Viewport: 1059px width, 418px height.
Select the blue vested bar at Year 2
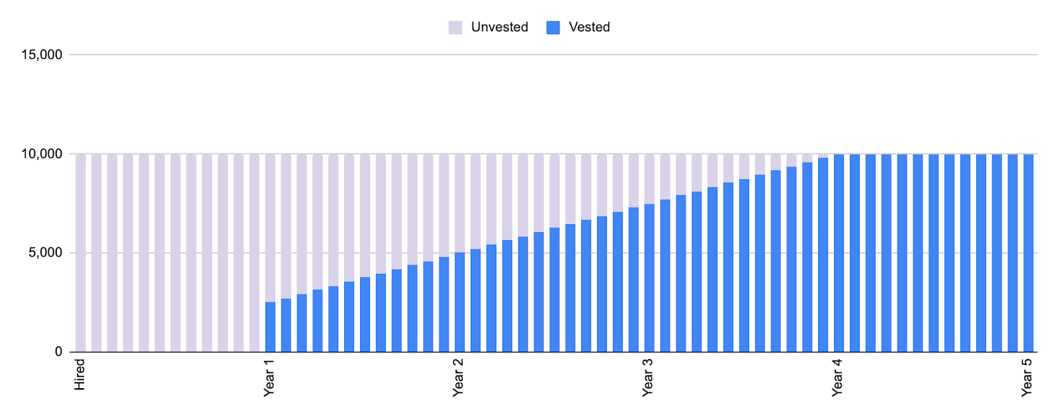459,302
